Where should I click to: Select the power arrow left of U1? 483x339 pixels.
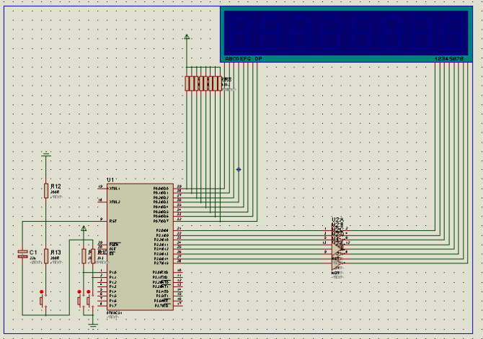(83, 230)
